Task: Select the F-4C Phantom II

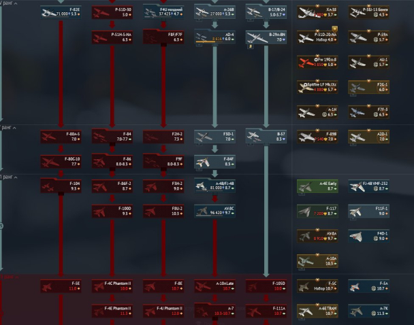Action: tap(112, 286)
